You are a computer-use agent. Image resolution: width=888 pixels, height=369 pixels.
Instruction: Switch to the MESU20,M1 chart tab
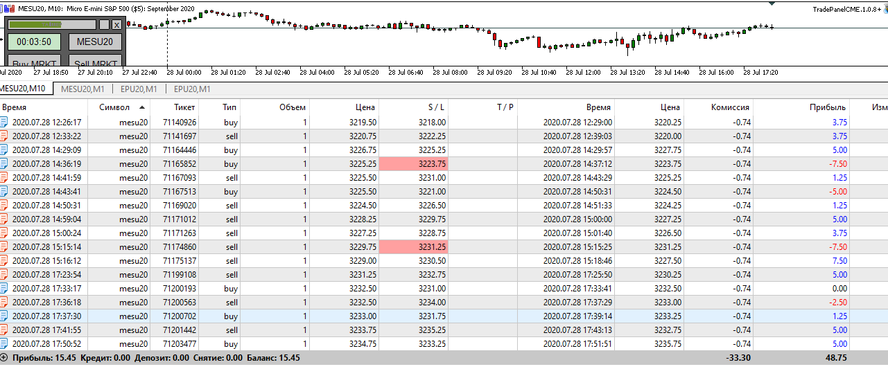click(82, 89)
